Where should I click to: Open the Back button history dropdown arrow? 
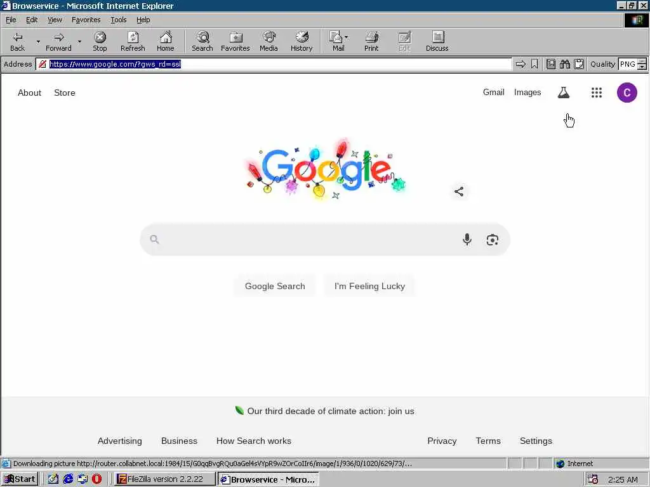(x=38, y=41)
